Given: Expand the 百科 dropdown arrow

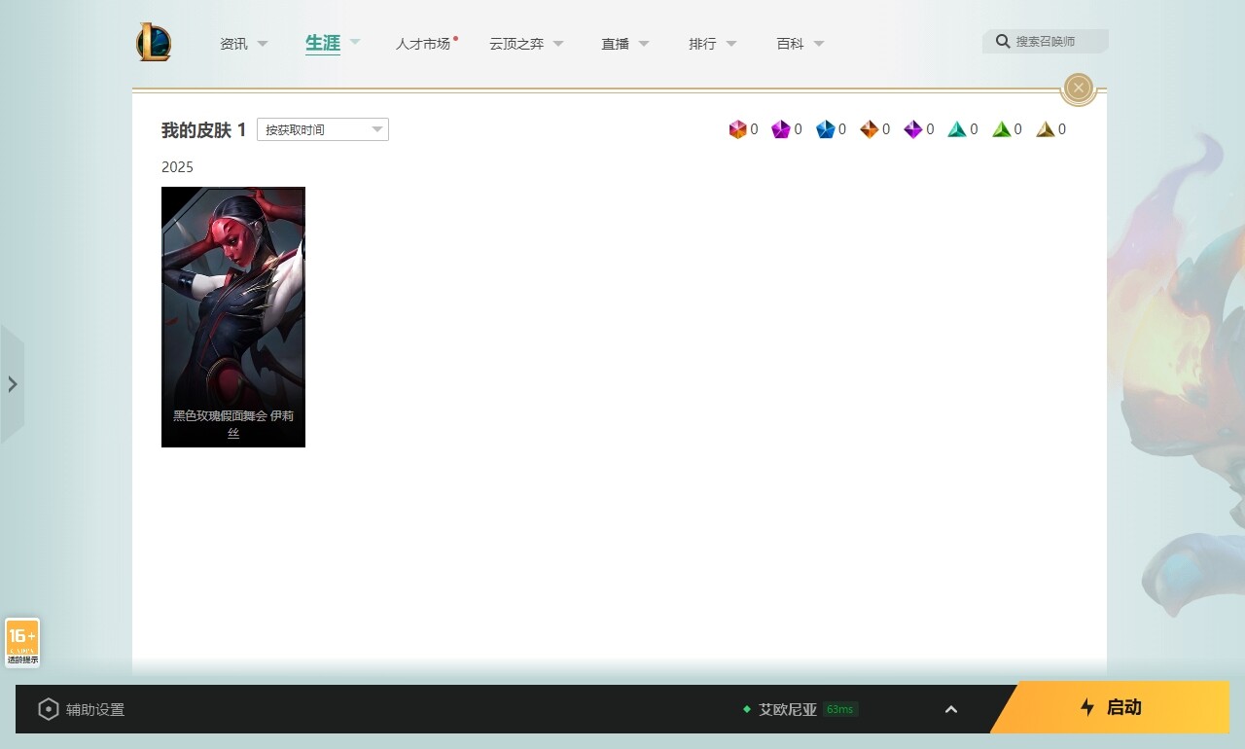Looking at the screenshot, I should [819, 44].
